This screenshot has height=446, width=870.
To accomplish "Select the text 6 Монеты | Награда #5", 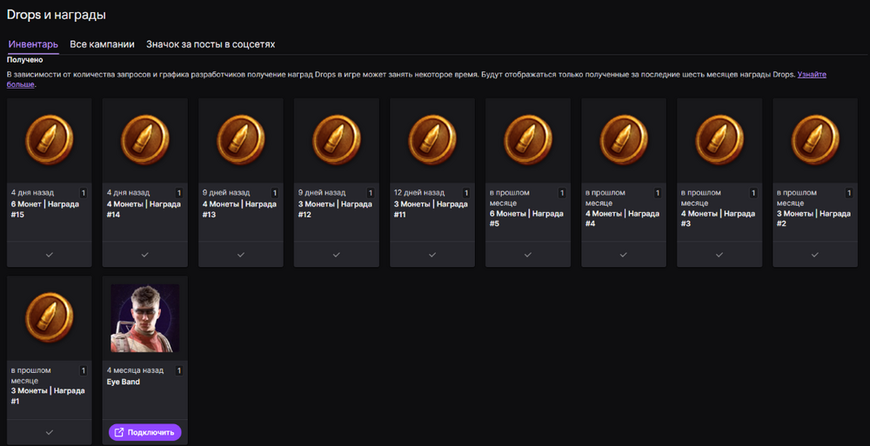I will pos(526,218).
